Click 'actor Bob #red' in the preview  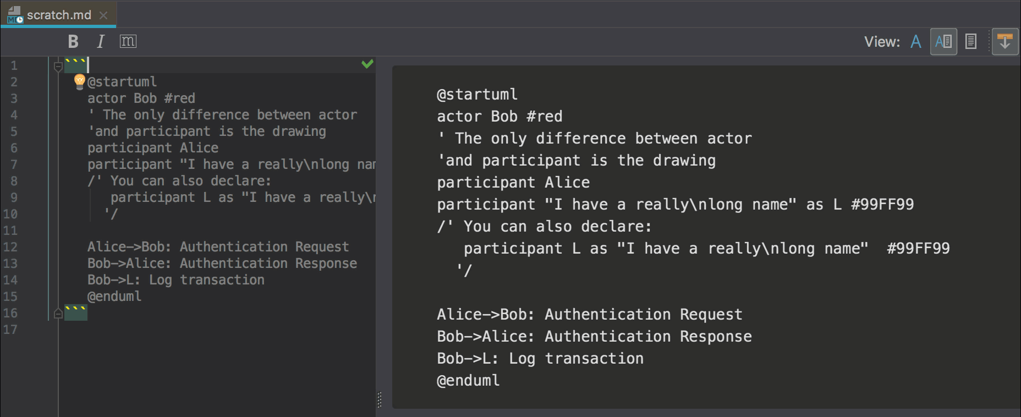click(499, 117)
